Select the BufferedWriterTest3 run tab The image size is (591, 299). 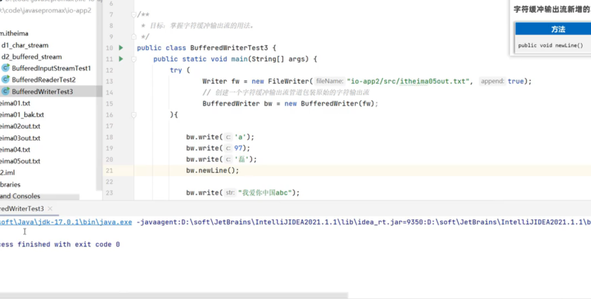click(22, 209)
